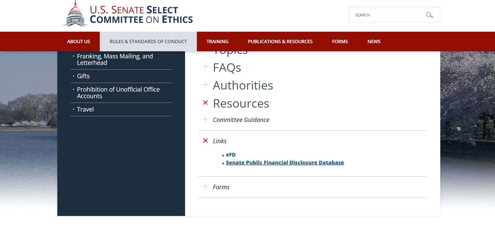
Task: Go to Franking, Mass Mailing, and Letterhead
Action: pyautogui.click(x=115, y=59)
